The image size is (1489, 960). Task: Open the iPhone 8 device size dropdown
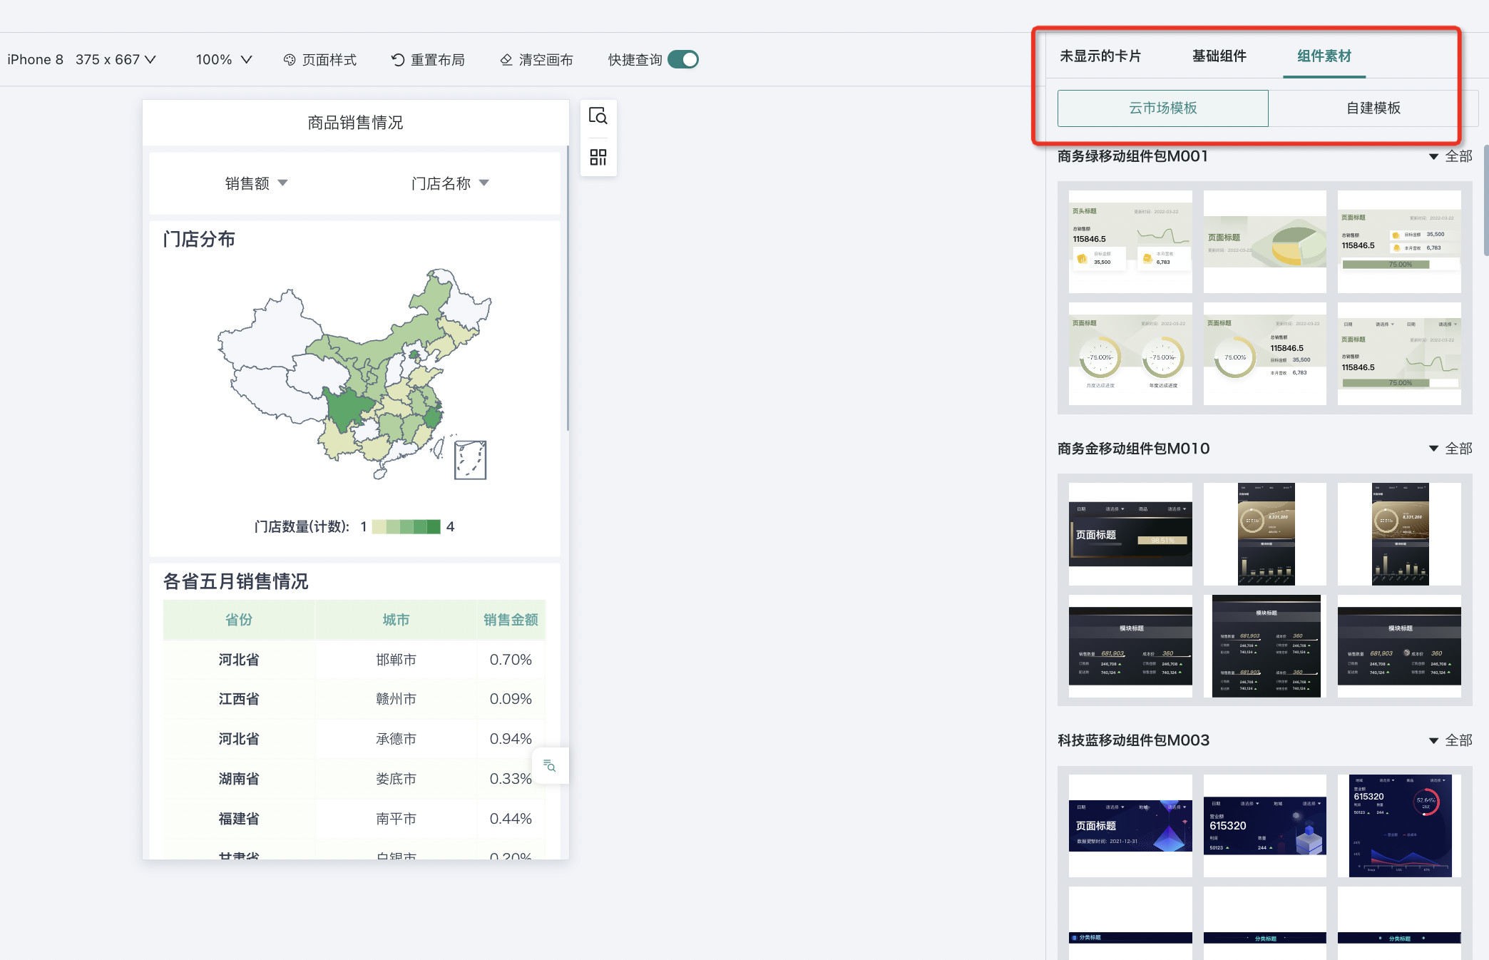coord(81,60)
